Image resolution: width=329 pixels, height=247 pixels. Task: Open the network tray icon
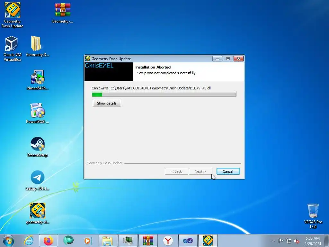[x=289, y=241]
